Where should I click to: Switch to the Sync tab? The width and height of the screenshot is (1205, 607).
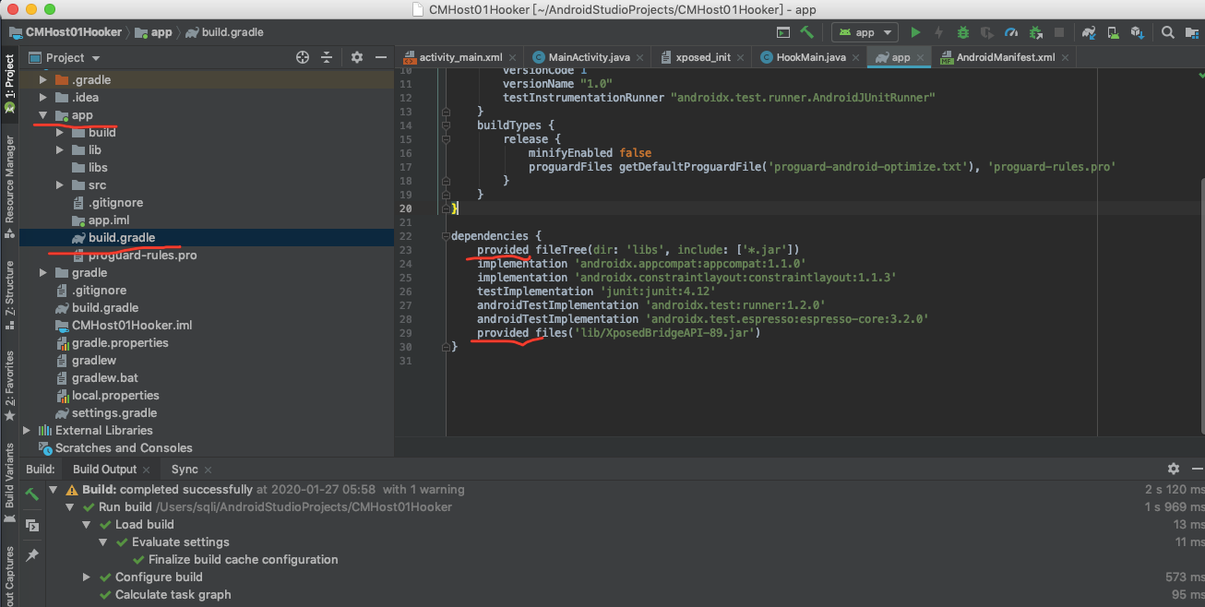pos(185,470)
